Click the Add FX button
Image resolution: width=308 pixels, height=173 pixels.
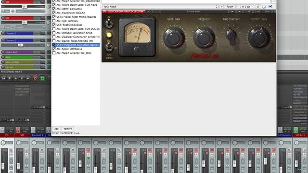pyautogui.click(x=56, y=129)
